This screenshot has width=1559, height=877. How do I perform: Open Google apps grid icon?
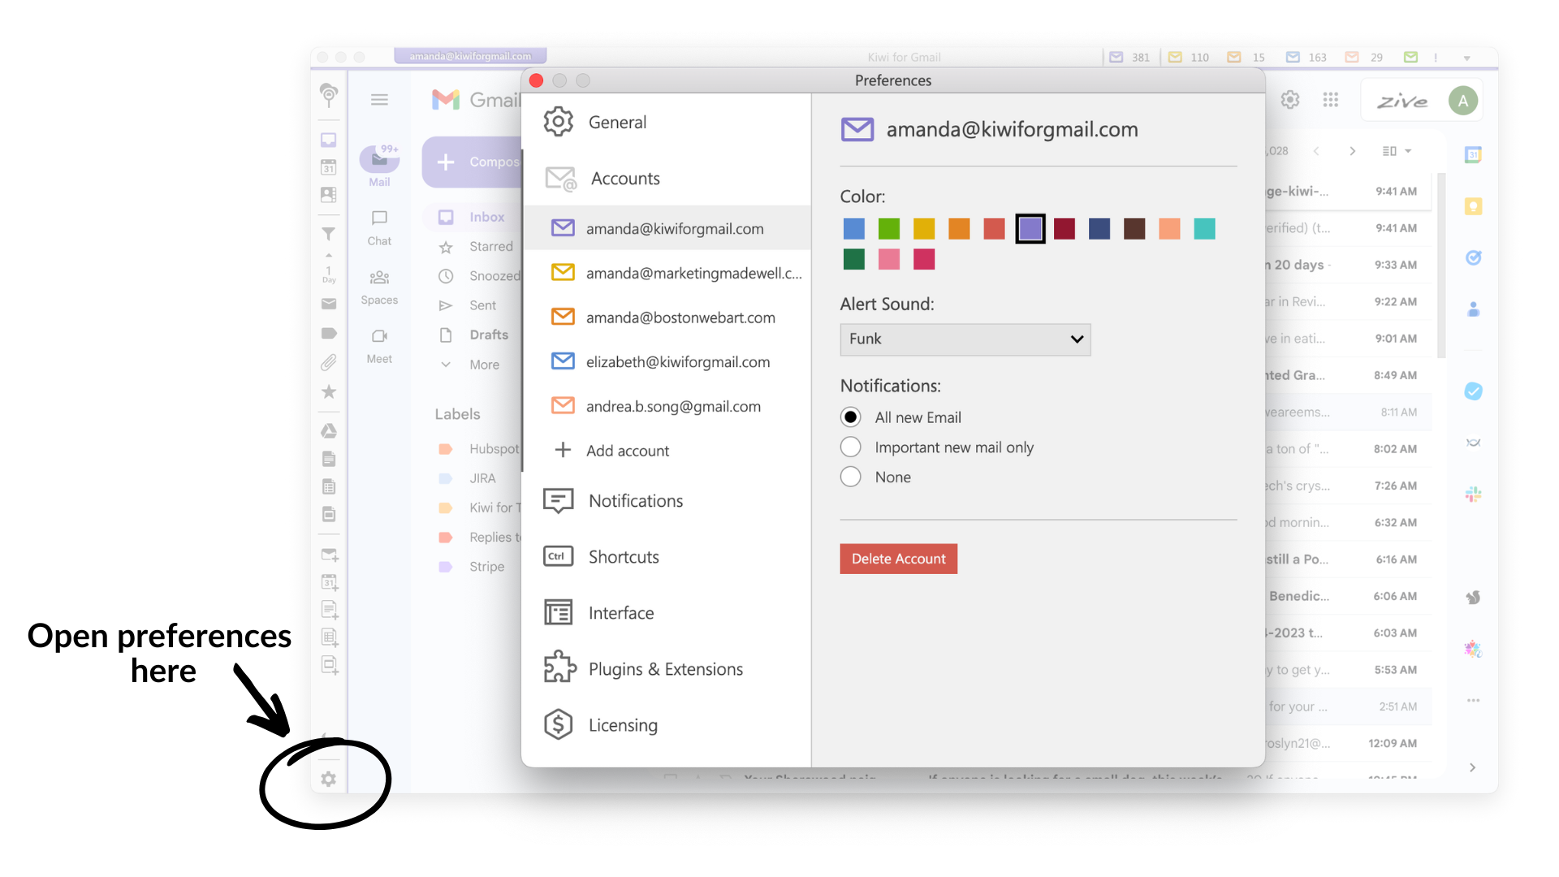(1330, 100)
